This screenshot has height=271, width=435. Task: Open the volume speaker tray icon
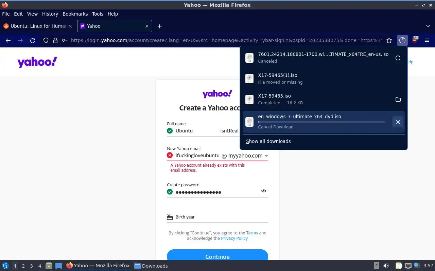click(386, 266)
